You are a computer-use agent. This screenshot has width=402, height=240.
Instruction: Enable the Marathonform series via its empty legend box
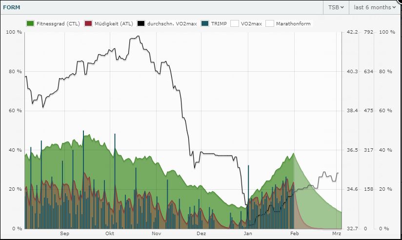coord(269,23)
